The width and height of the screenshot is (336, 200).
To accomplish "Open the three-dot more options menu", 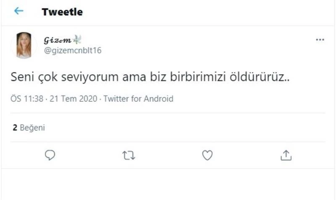I will tap(320, 40).
